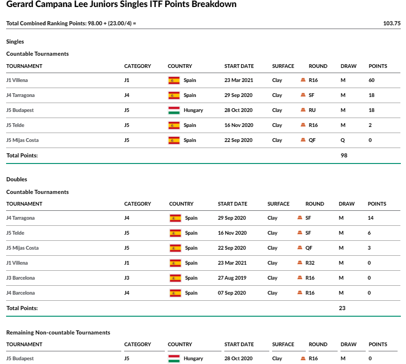Click the clay surface icon in J4 Tarragona singles row
The width and height of the screenshot is (406, 364).
point(303,95)
